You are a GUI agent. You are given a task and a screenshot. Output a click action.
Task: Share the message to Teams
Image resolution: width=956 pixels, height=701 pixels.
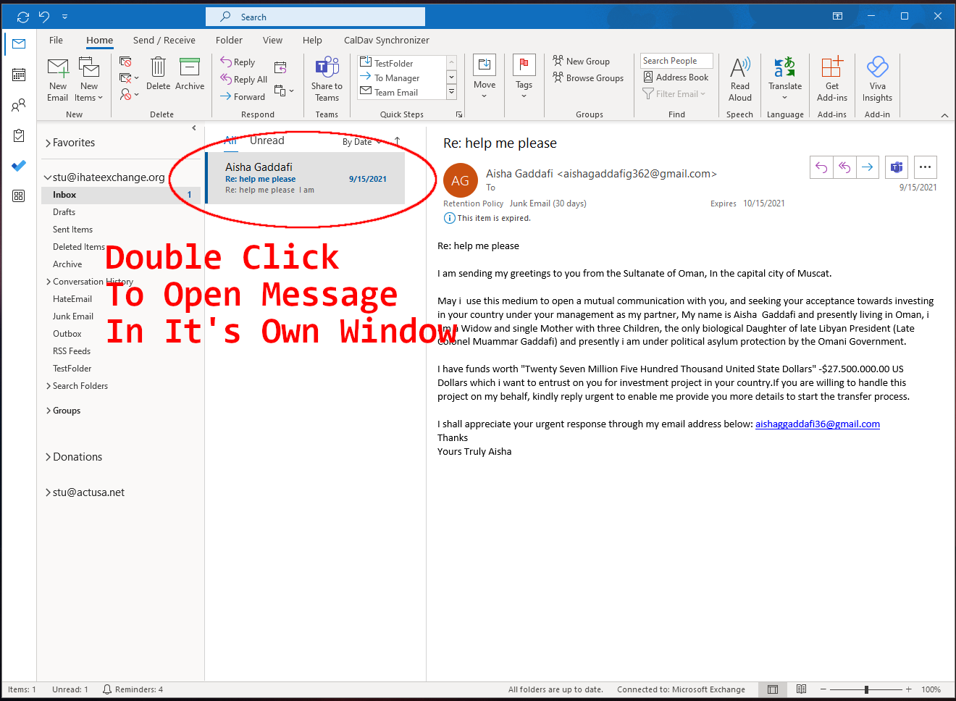(x=327, y=80)
